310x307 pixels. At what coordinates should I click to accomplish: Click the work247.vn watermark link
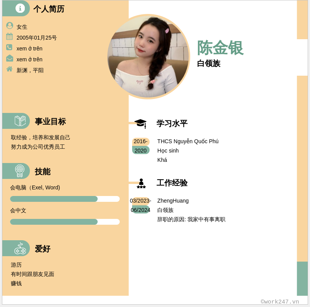pyautogui.click(x=280, y=302)
